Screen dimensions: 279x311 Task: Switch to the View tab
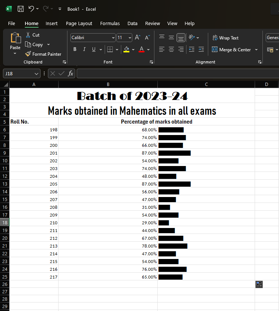tap(172, 23)
